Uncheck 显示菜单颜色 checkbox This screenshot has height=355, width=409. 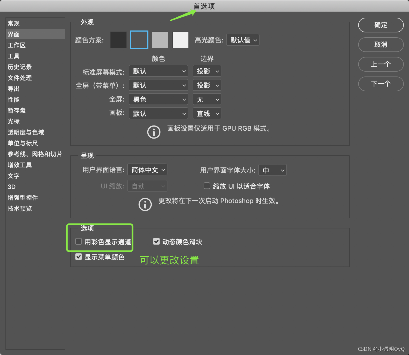[78, 257]
